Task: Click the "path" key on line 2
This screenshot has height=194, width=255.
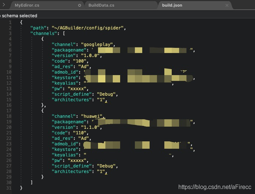Action: [x=39, y=28]
